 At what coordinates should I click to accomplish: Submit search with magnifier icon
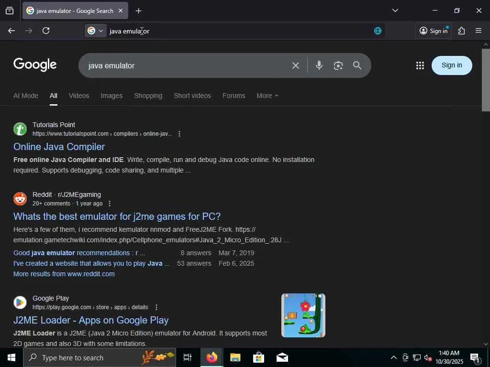[357, 65]
